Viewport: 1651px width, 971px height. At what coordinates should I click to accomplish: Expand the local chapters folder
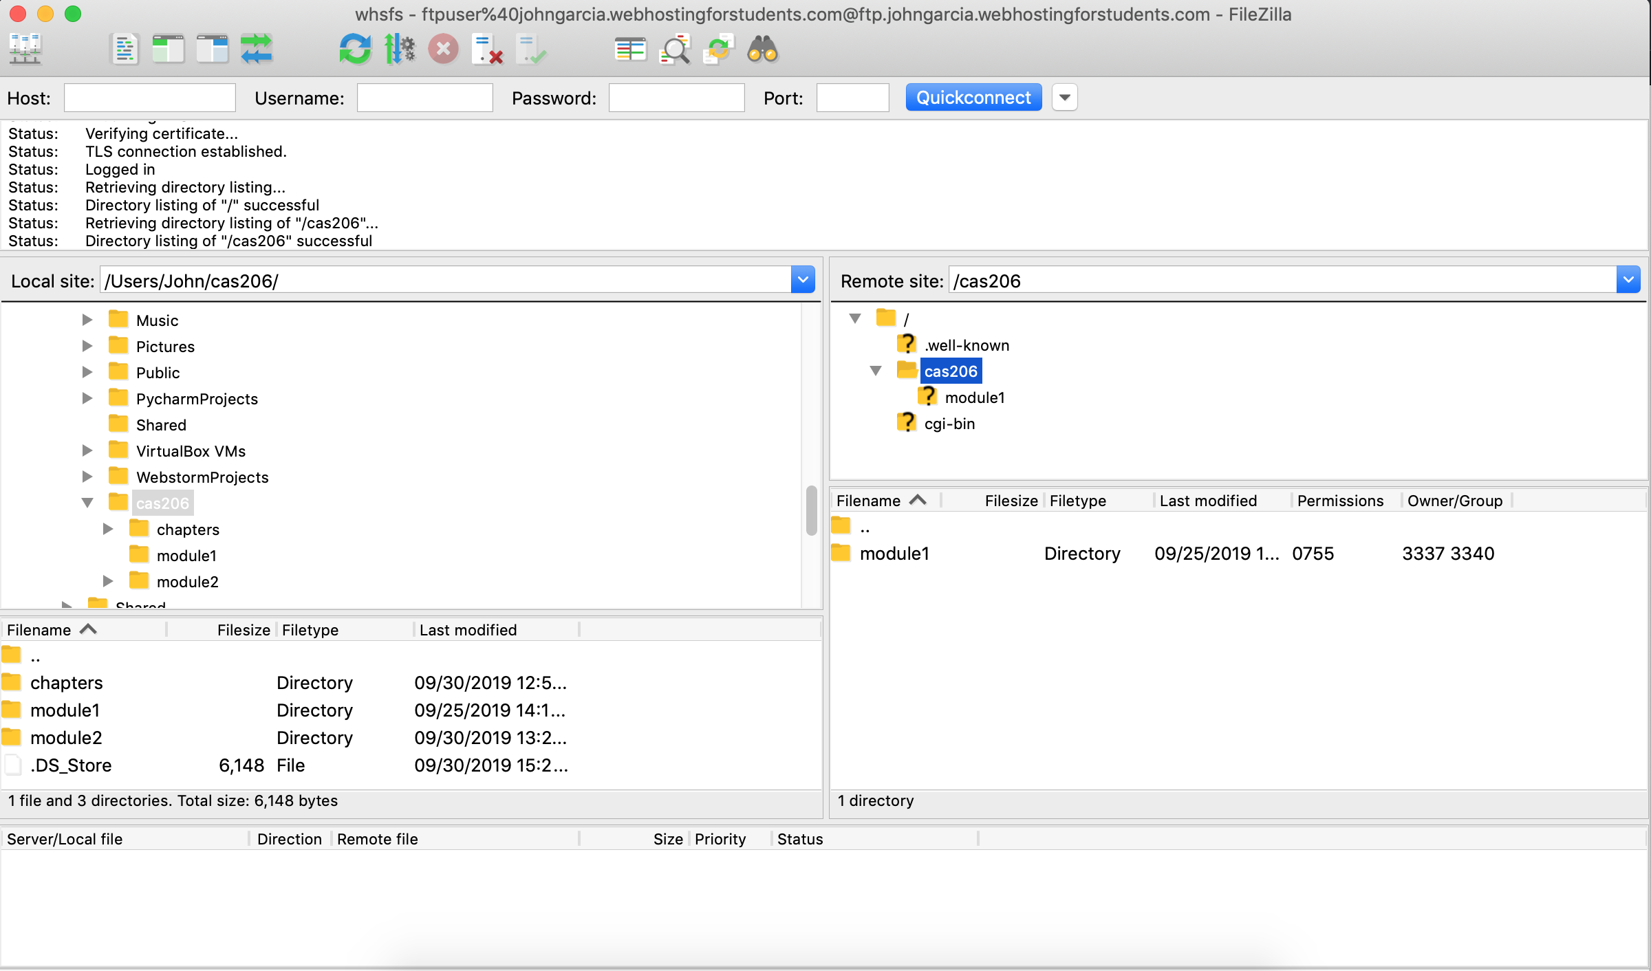tap(108, 529)
